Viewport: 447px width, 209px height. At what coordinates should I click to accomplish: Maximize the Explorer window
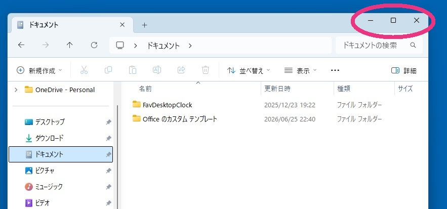pyautogui.click(x=393, y=20)
